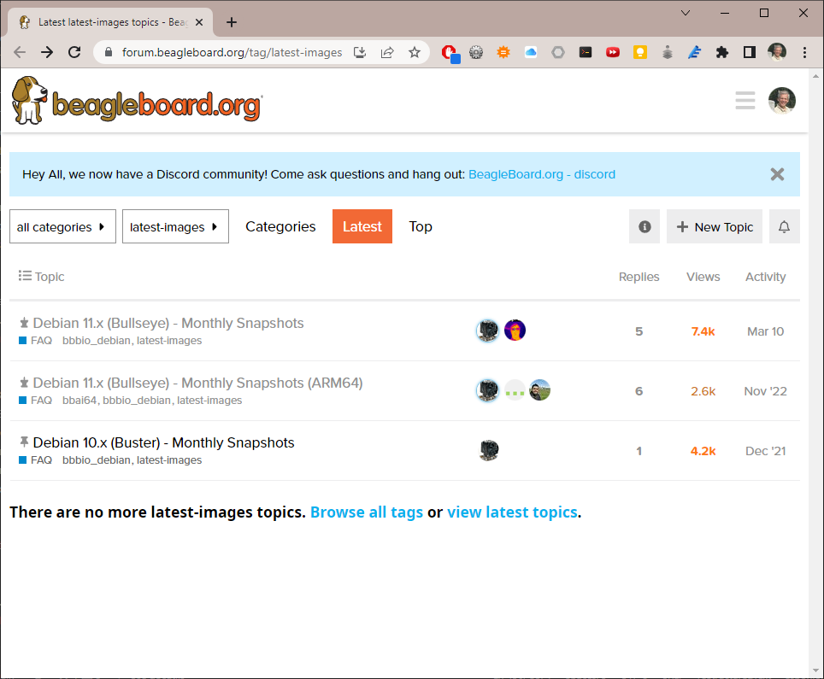This screenshot has width=824, height=679.
Task: Dismiss the Discord announcement banner
Action: tap(777, 174)
